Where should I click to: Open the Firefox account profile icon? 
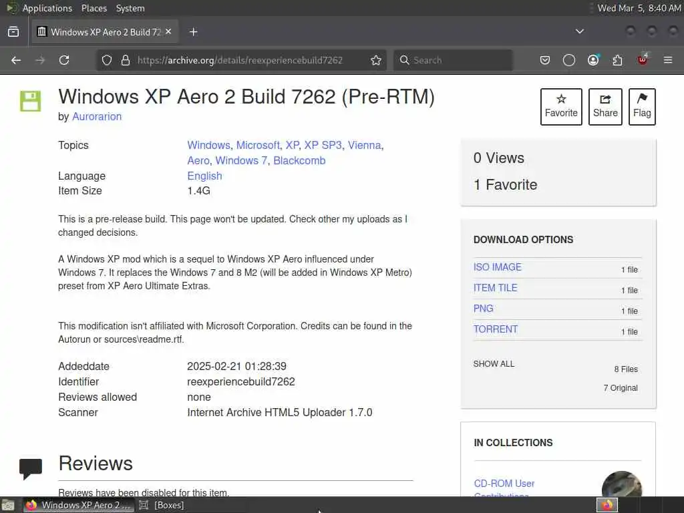(593, 60)
